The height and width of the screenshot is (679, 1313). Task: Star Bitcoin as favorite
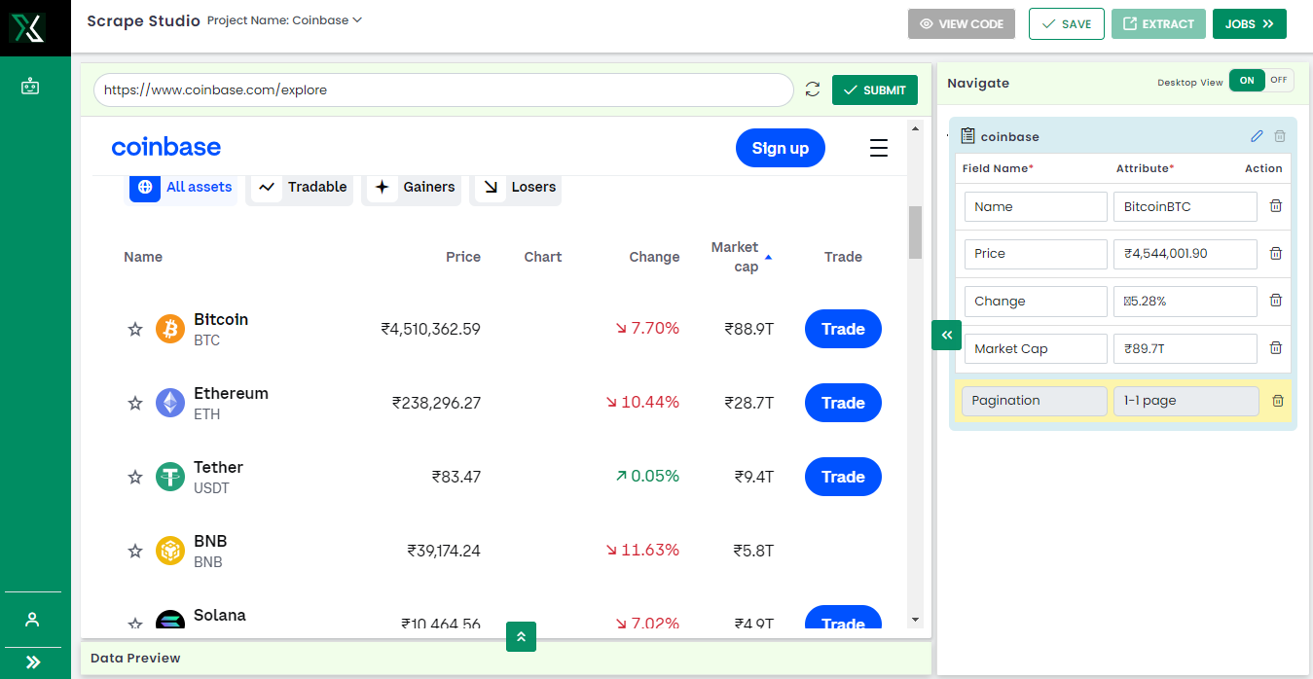135,330
